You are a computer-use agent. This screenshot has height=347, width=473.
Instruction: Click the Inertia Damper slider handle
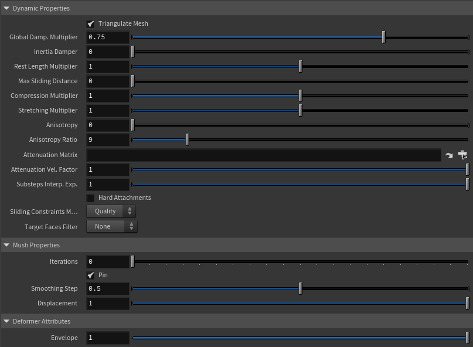pyautogui.click(x=132, y=52)
